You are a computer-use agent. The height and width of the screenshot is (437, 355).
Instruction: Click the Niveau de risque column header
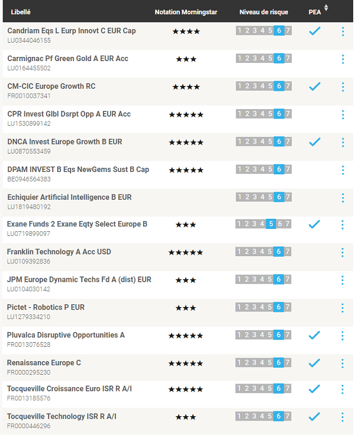[263, 12]
